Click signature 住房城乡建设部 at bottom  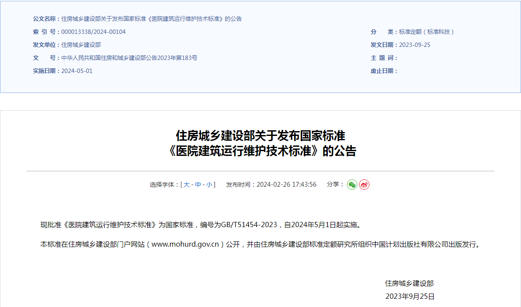[x=409, y=283]
